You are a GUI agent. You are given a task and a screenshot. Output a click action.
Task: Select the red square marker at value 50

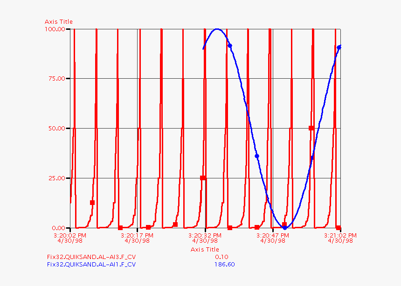click(311, 127)
